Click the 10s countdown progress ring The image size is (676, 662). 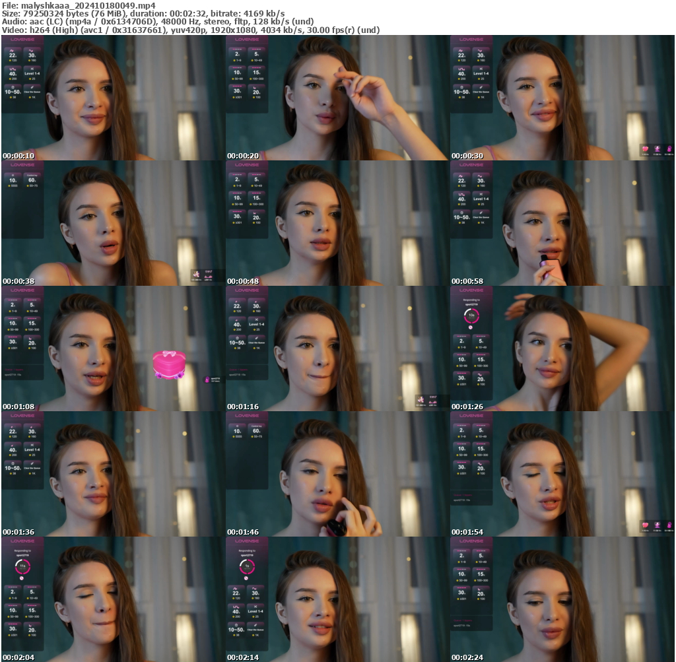coord(473,315)
